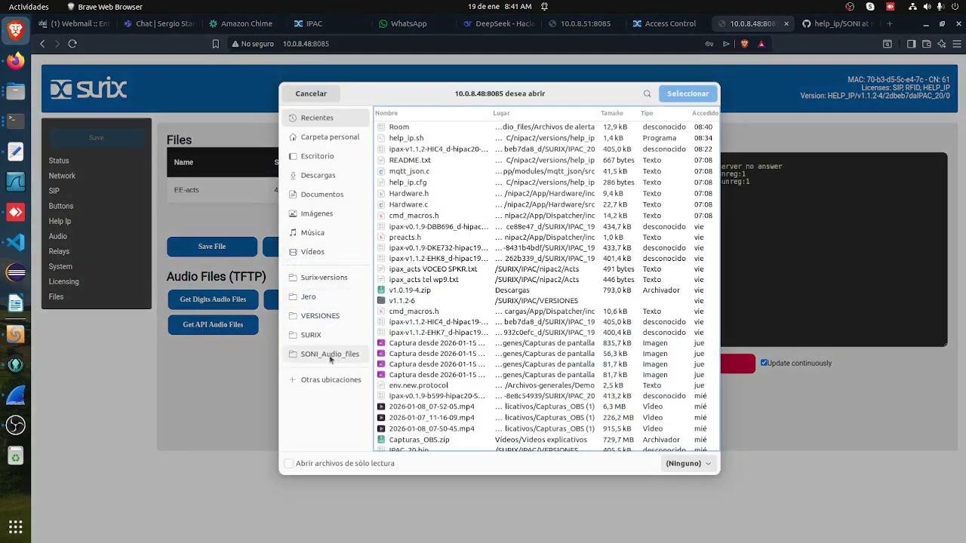Image resolution: width=966 pixels, height=543 pixels.
Task: Open OBS Studio from dock
Action: coord(15,425)
